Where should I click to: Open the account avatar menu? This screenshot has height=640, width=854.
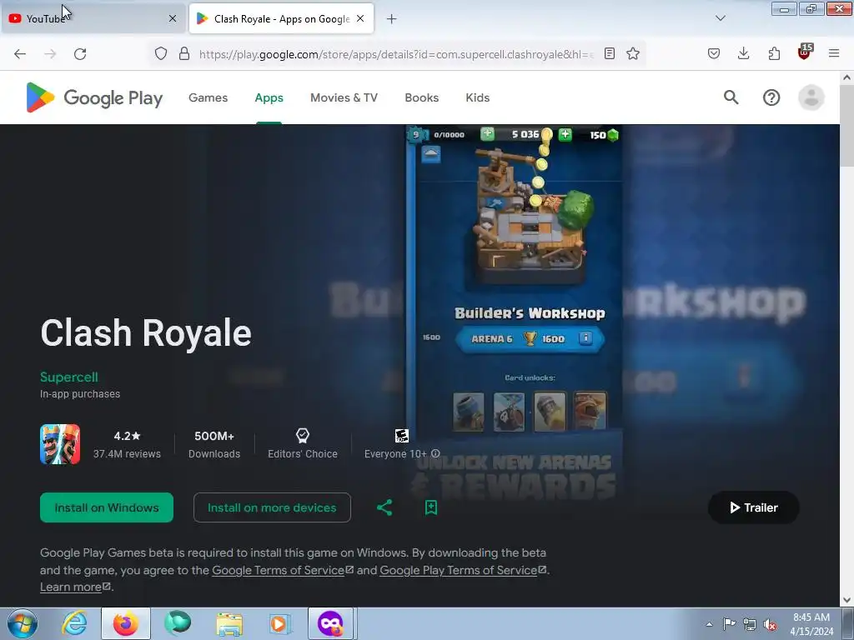tap(811, 97)
